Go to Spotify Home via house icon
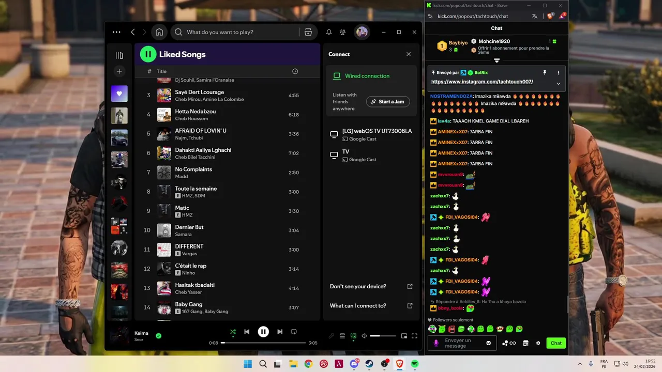The image size is (662, 372). (x=159, y=32)
